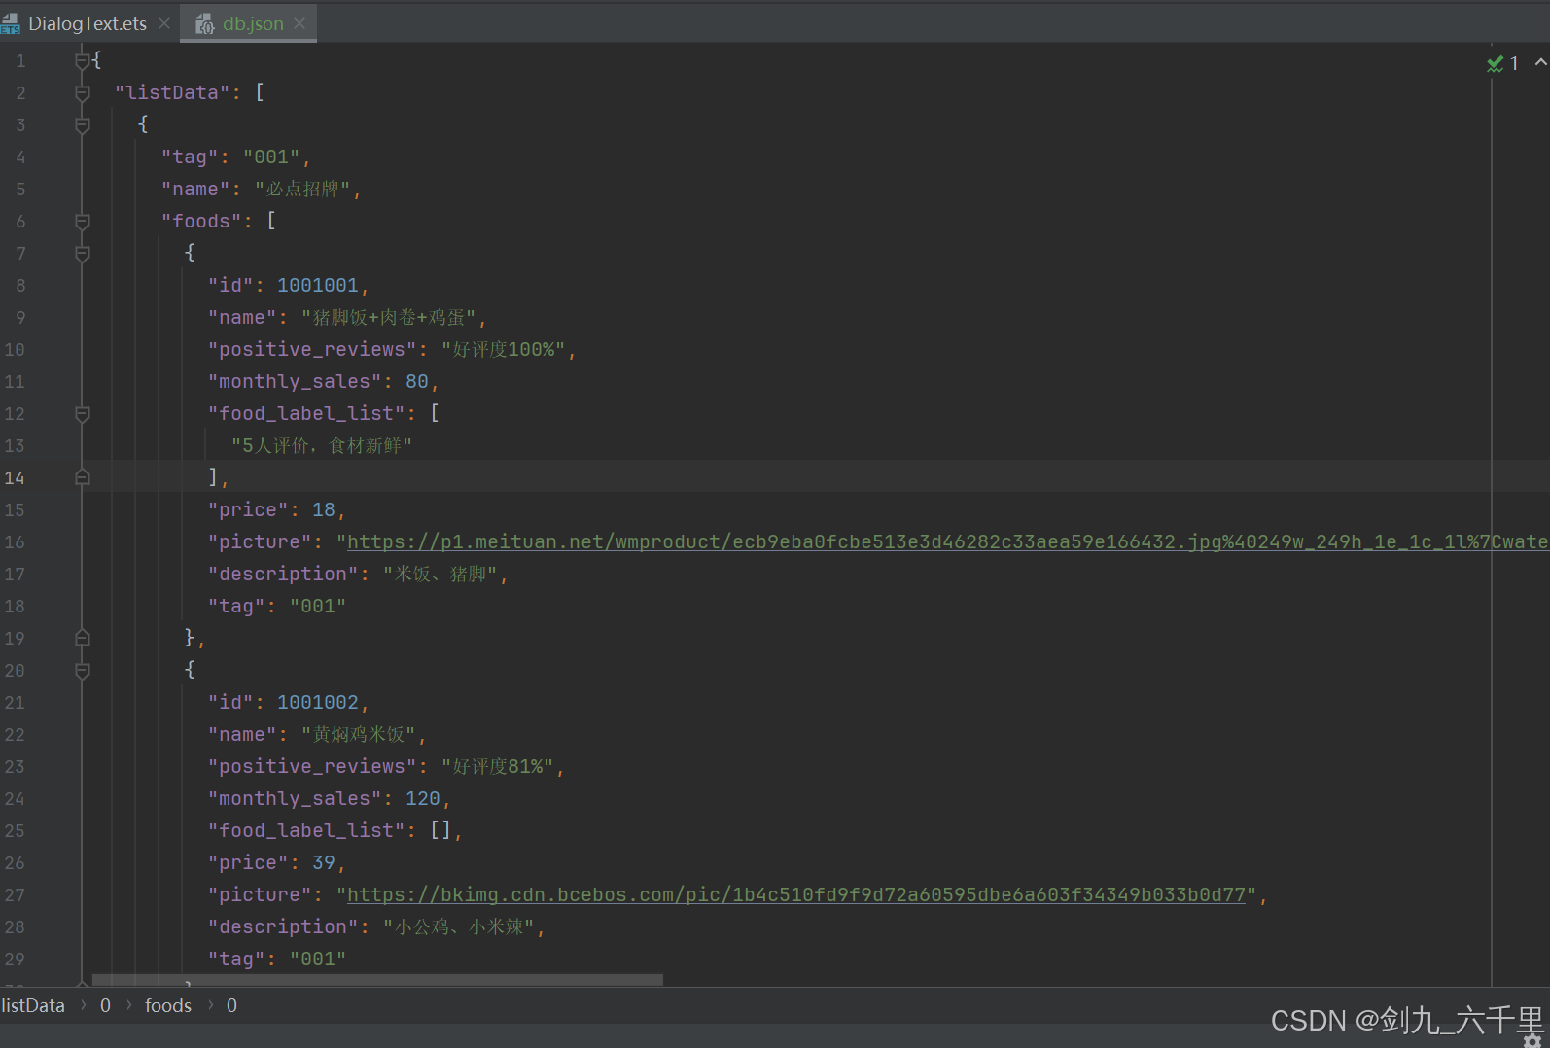
Task: Click the "猪脚饭+肉卷+鸡蛋" name value
Action: 388,318
